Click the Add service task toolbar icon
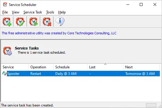The height and width of the screenshot is (108, 162). 7,21
